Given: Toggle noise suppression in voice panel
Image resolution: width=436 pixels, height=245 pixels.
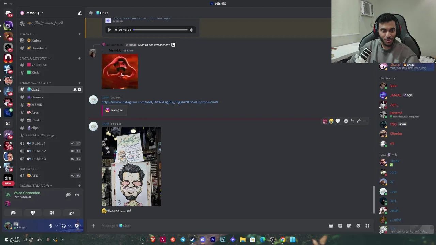Looking at the screenshot, I should tap(68, 195).
